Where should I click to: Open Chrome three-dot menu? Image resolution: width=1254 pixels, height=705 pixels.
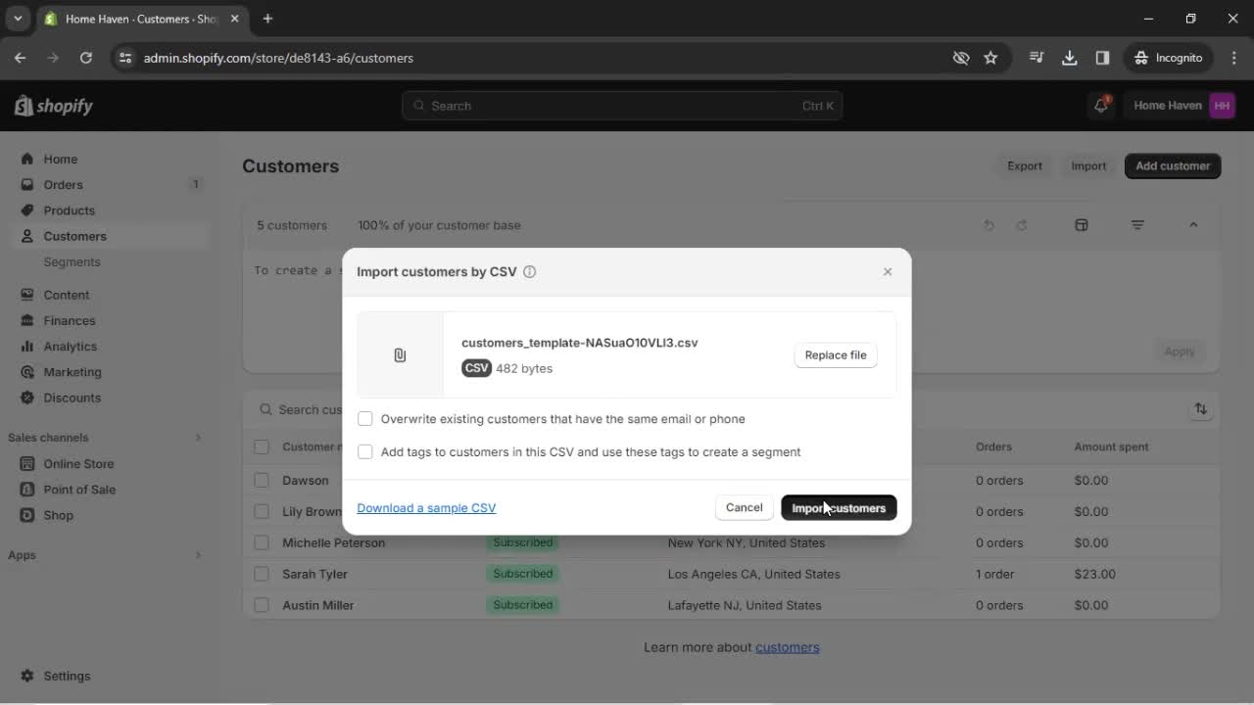1233,58
